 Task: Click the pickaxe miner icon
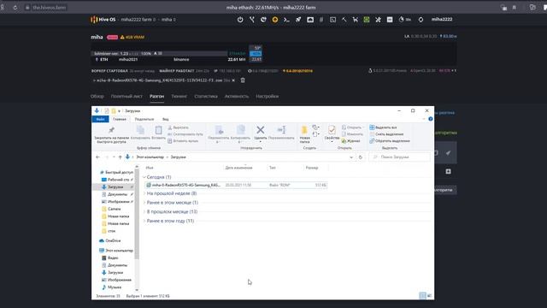pos(344,20)
